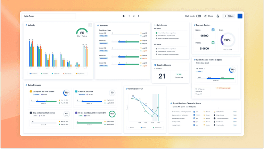This screenshot has width=264, height=149.
Task: Toggle the second goal under the second sprint
Action: pos(156,51)
